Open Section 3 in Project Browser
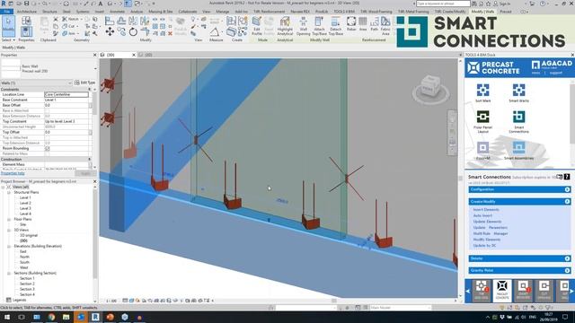The image size is (575, 323). click(27, 289)
